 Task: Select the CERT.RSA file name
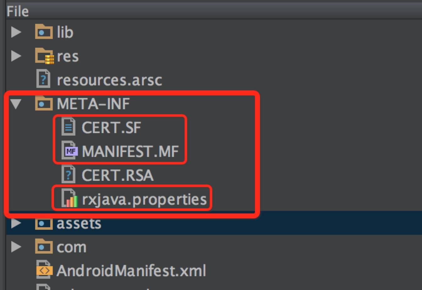tap(117, 175)
